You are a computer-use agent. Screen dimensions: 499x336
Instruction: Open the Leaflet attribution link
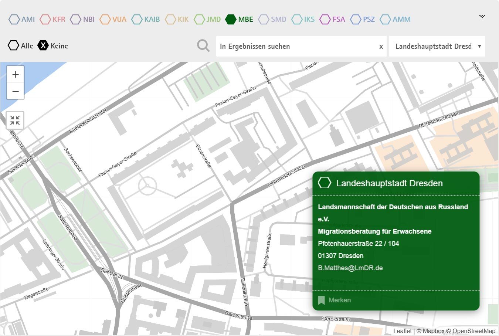click(x=402, y=331)
